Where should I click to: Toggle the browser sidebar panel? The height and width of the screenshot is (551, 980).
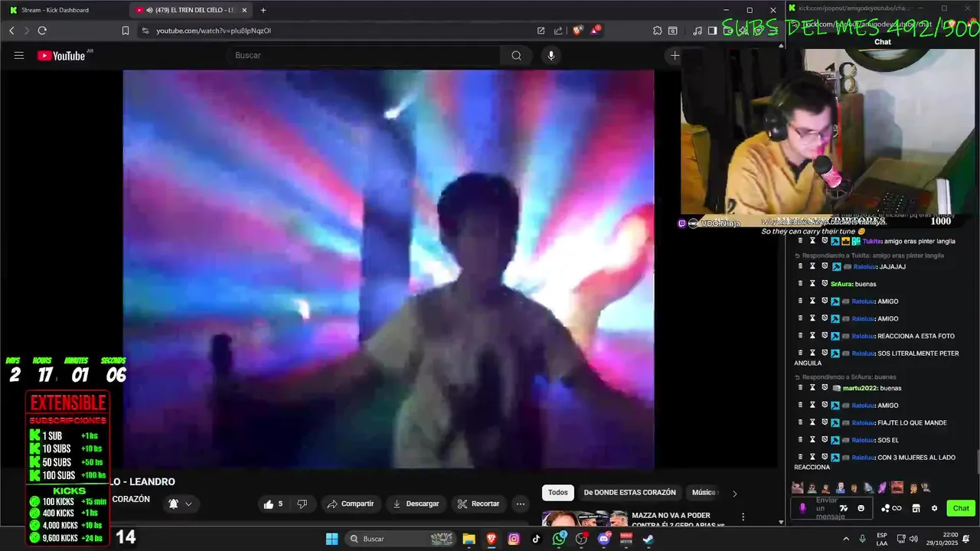point(712,31)
